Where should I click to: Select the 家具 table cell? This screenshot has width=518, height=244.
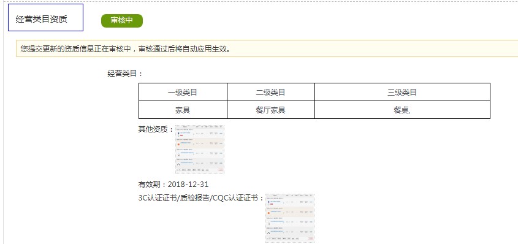tap(183, 110)
